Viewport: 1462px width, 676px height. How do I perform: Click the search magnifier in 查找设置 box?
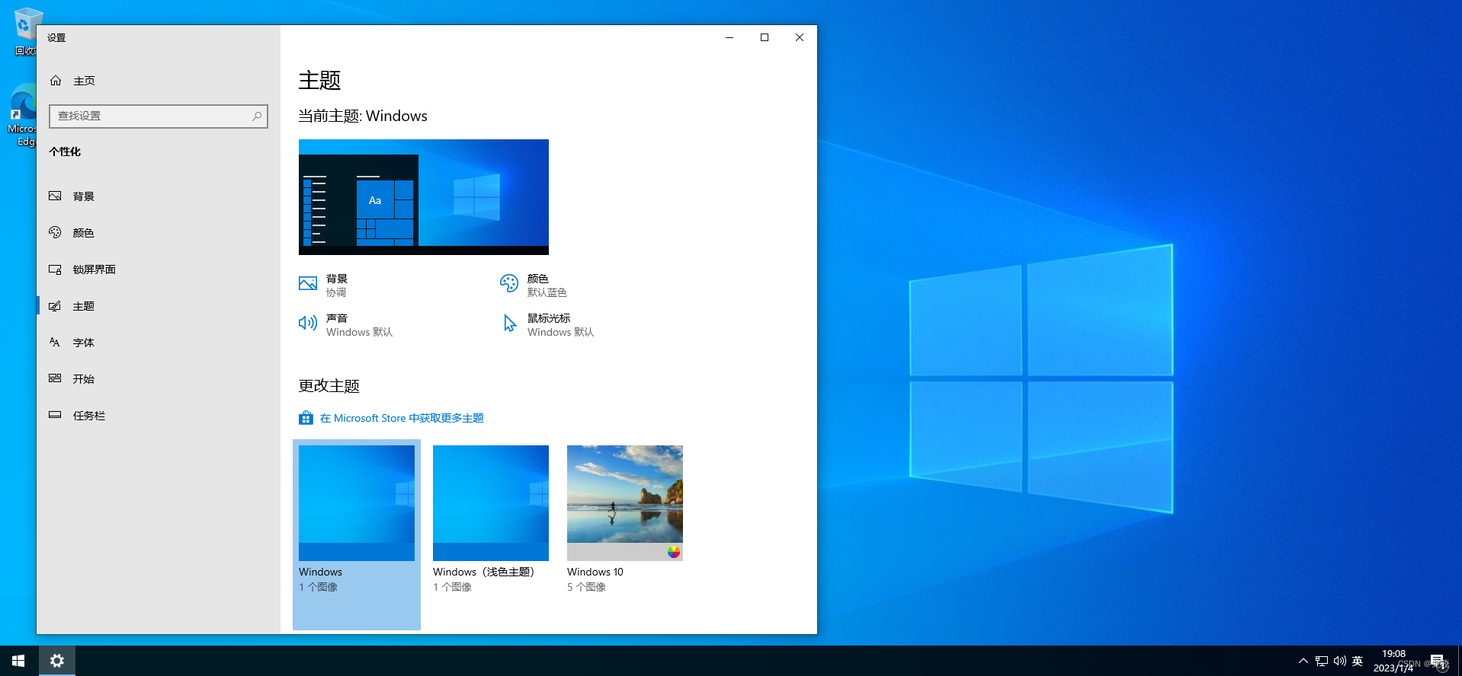pos(257,116)
